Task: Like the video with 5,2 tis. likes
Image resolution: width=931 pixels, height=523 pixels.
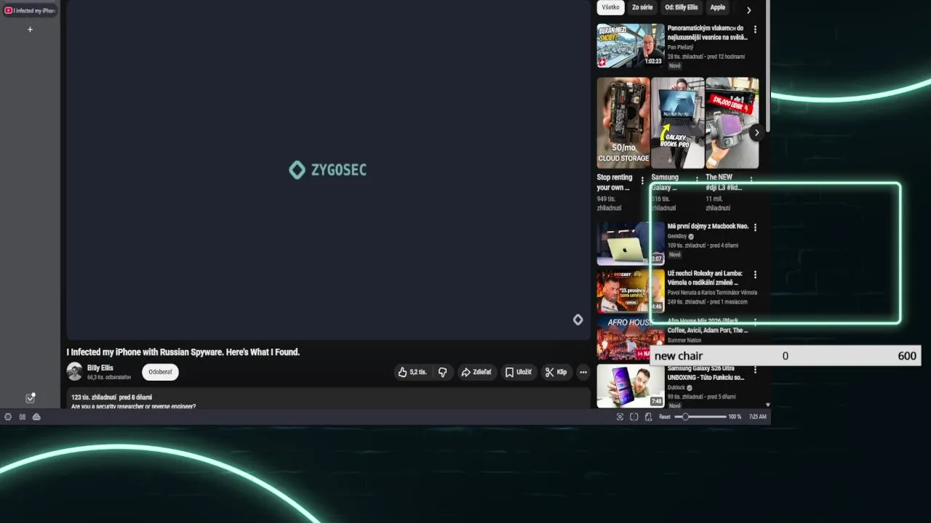Action: [x=412, y=372]
